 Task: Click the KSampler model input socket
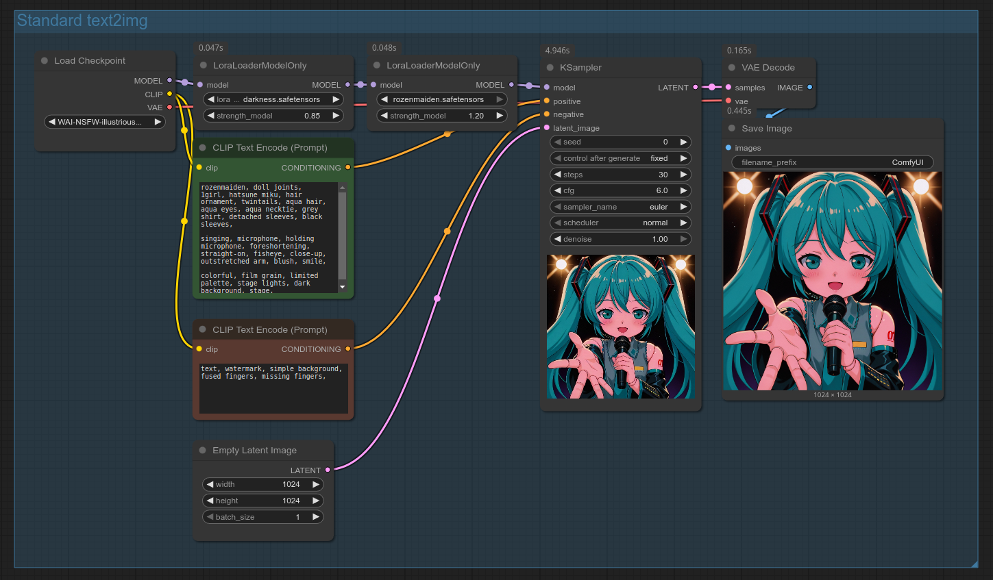pyautogui.click(x=547, y=88)
